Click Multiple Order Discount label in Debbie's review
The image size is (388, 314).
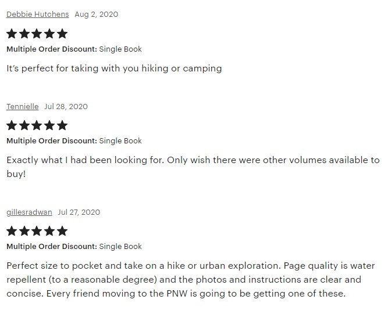[51, 49]
